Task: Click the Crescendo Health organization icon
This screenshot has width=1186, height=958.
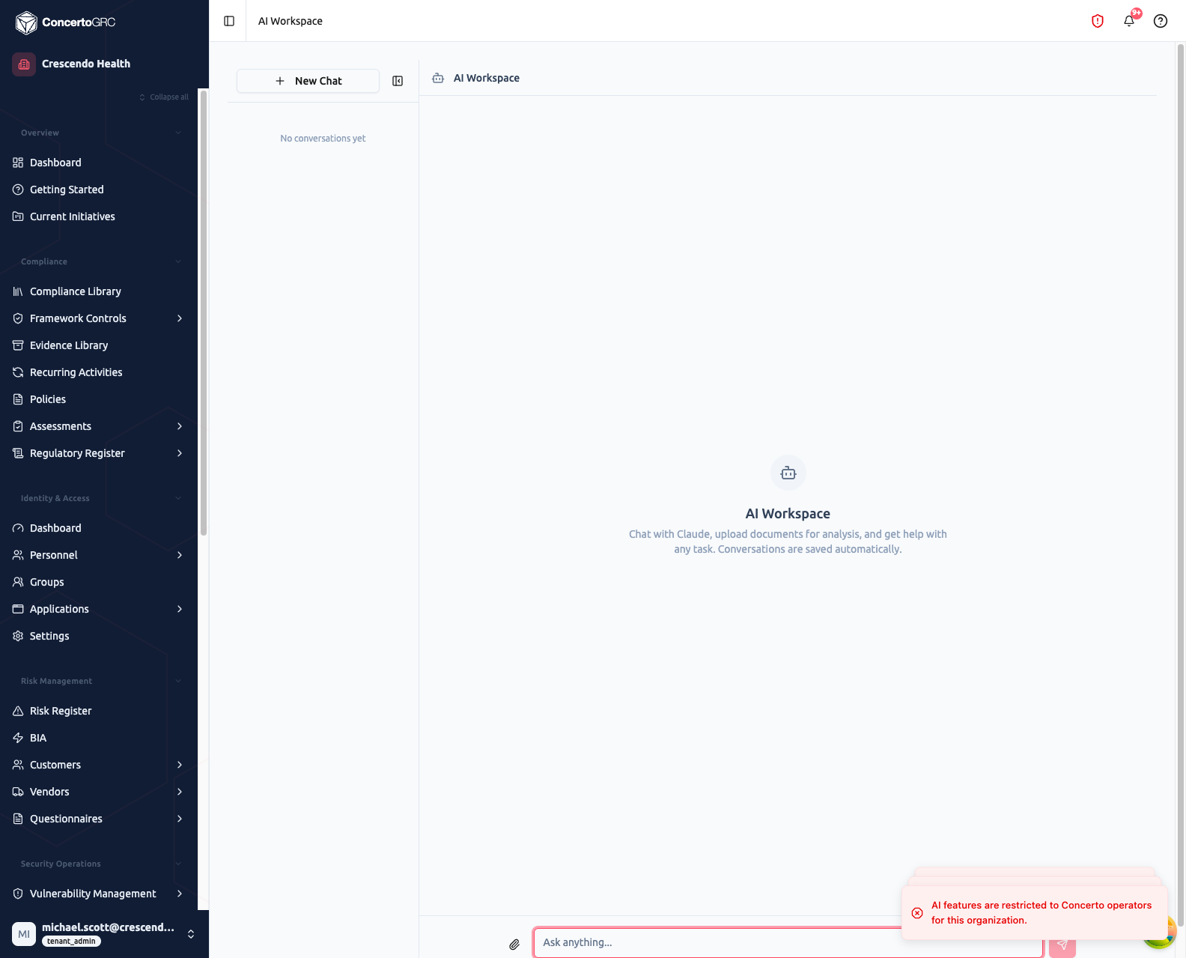Action: pos(24,64)
